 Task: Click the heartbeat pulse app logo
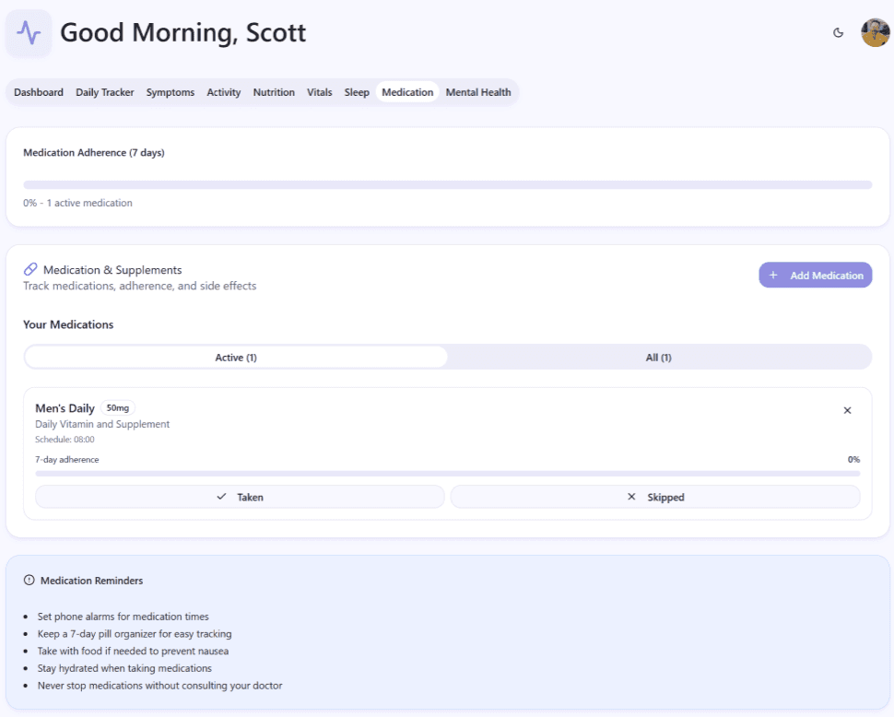(x=29, y=33)
